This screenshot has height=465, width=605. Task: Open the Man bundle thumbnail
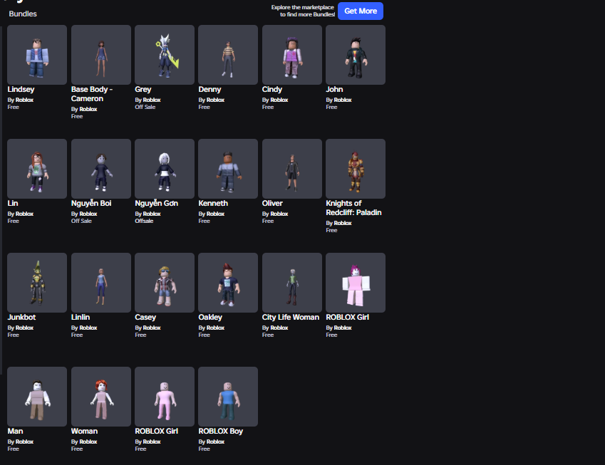37,397
